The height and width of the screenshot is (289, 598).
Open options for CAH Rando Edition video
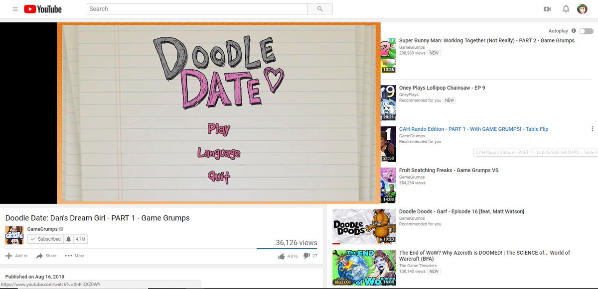pos(592,129)
